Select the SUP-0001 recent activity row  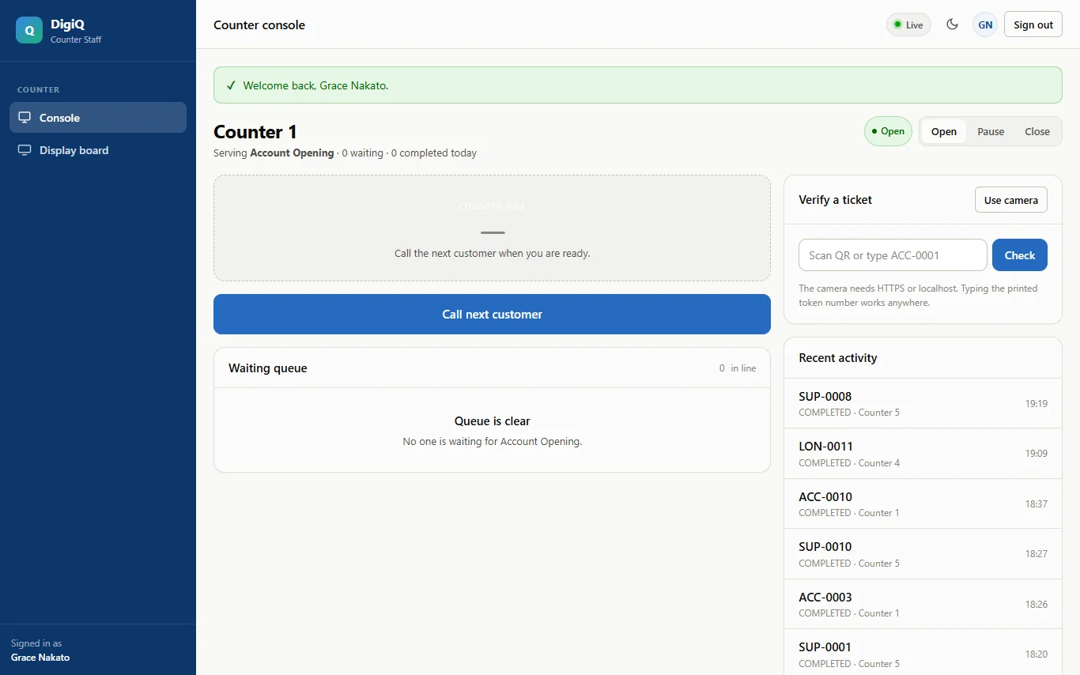click(923, 654)
